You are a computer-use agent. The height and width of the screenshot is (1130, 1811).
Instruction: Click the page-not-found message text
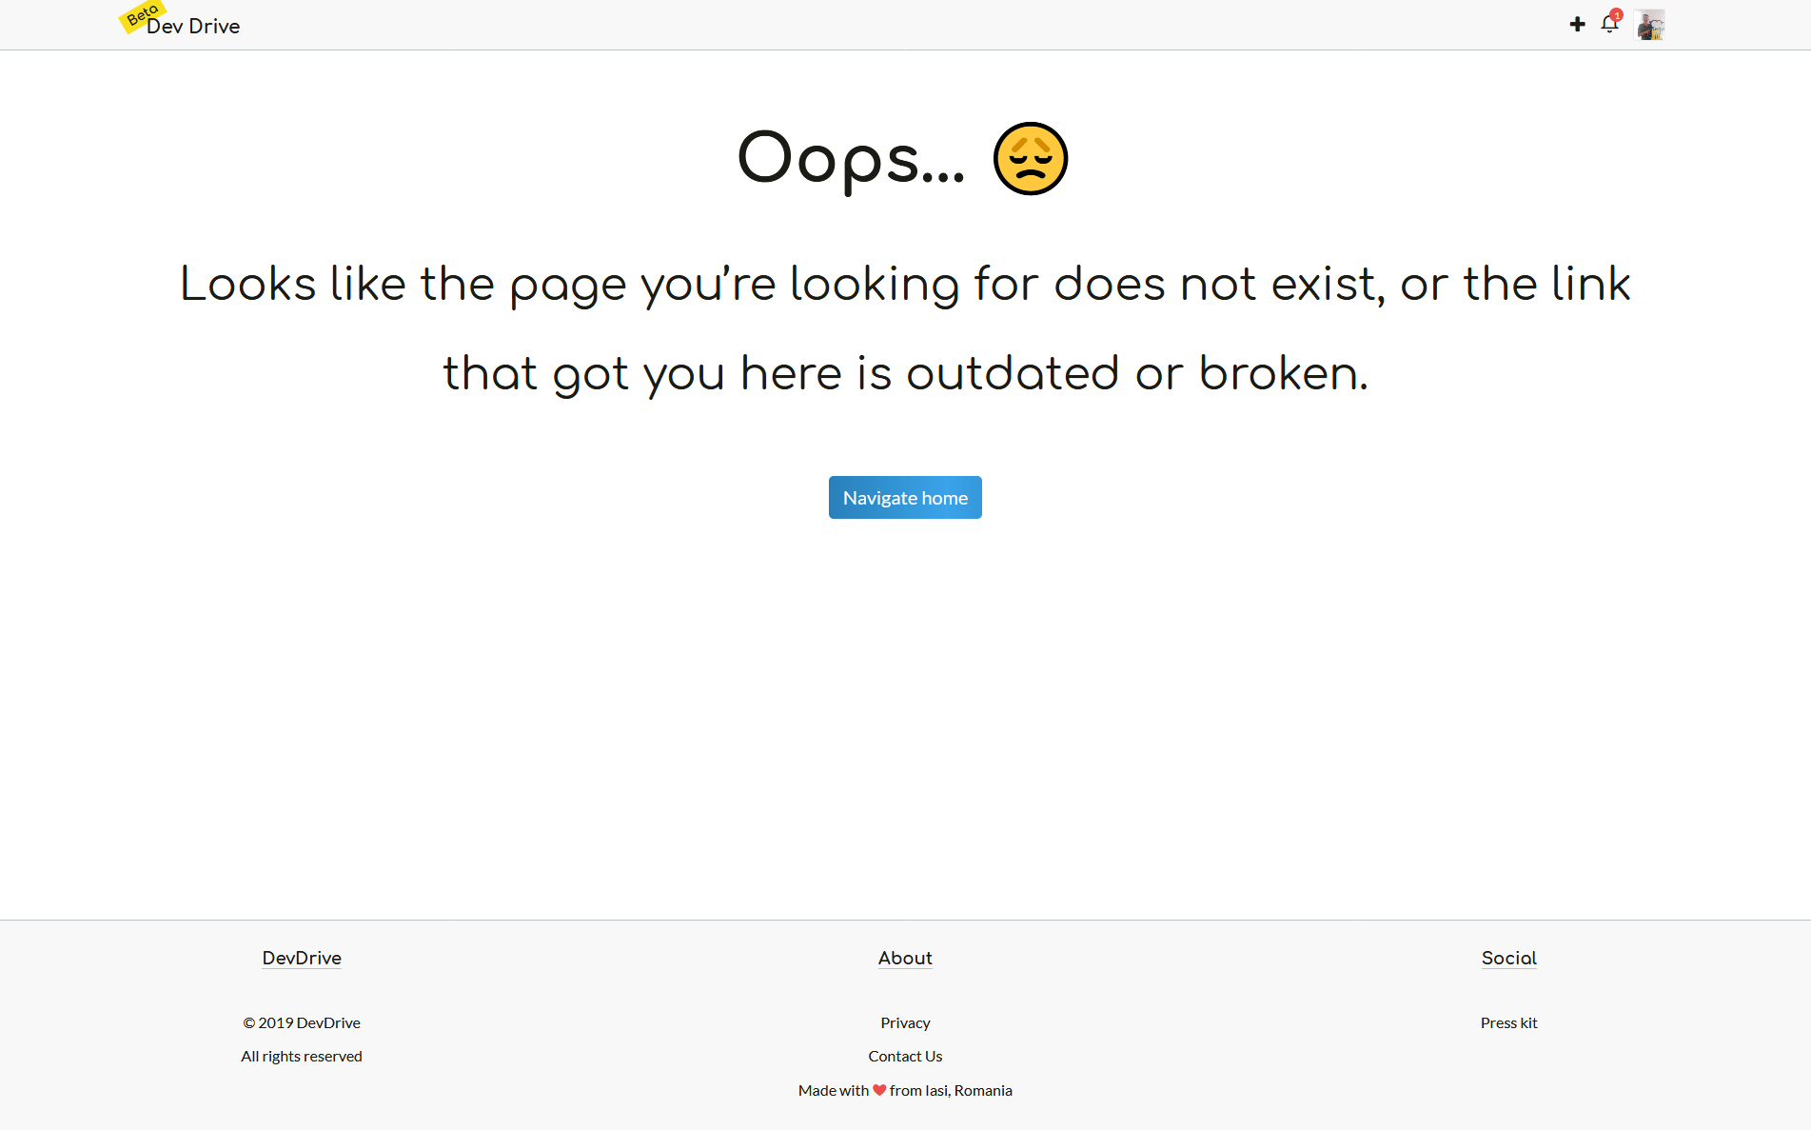pos(905,327)
